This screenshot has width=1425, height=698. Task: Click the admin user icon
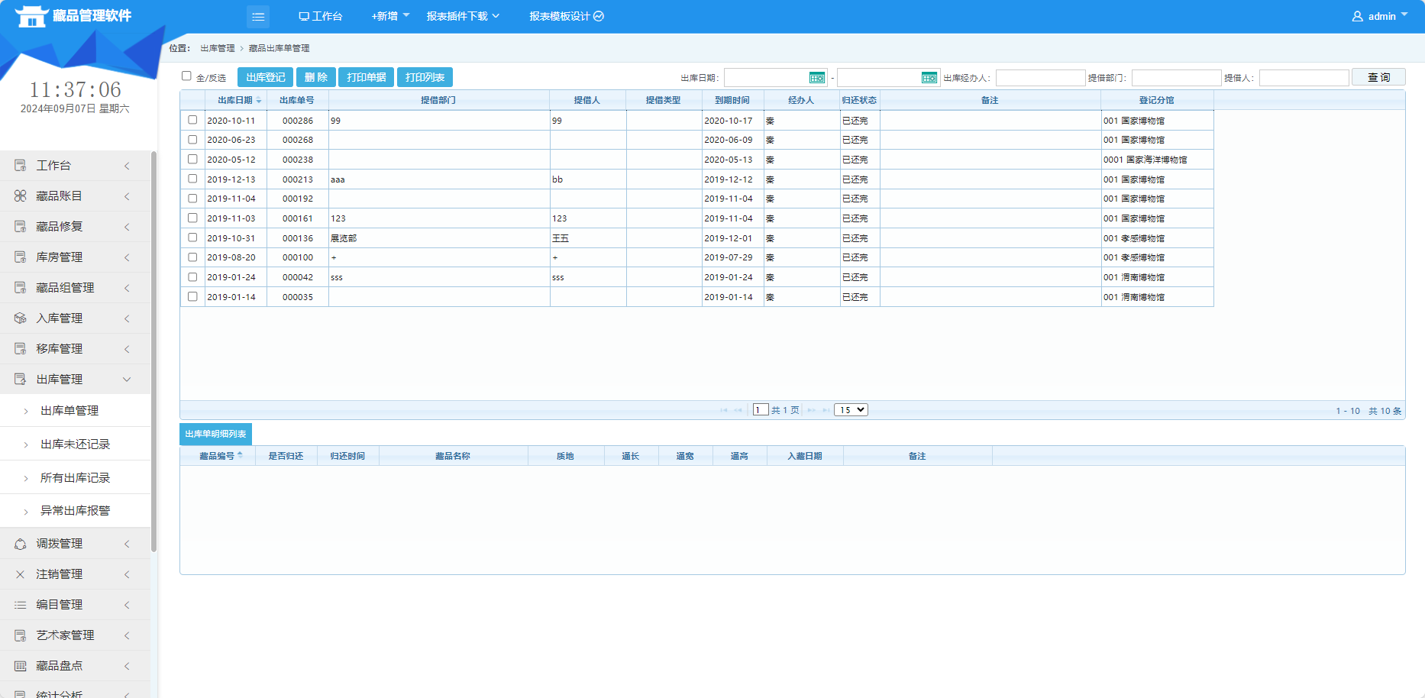(x=1357, y=16)
